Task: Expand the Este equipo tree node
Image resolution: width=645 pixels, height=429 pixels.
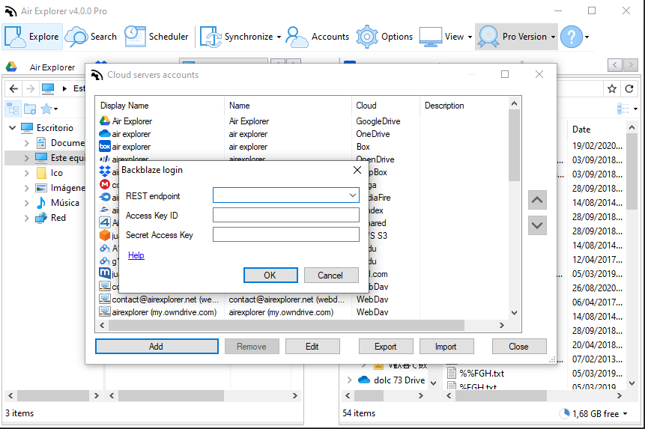Action: [27, 158]
